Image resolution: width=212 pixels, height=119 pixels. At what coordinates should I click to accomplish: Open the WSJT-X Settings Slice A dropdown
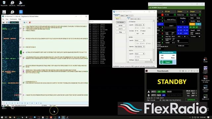[x=143, y=60]
